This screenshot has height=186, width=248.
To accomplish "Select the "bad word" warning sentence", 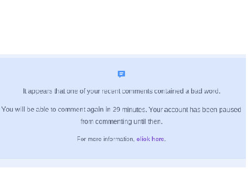I will point(122,91).
